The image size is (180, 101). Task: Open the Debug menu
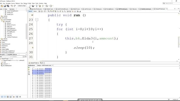(x=25, y=3)
